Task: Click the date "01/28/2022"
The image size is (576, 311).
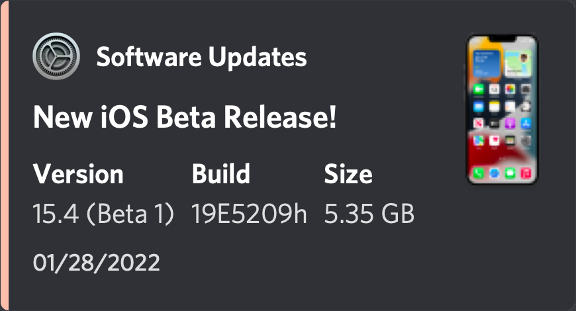Action: pyautogui.click(x=96, y=262)
